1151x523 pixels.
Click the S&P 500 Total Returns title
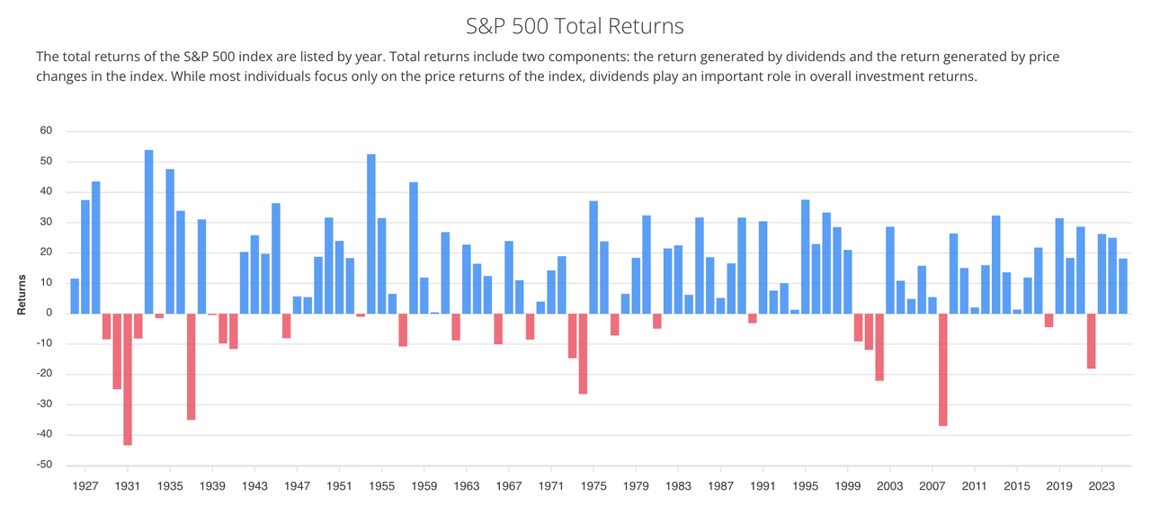[x=575, y=25]
